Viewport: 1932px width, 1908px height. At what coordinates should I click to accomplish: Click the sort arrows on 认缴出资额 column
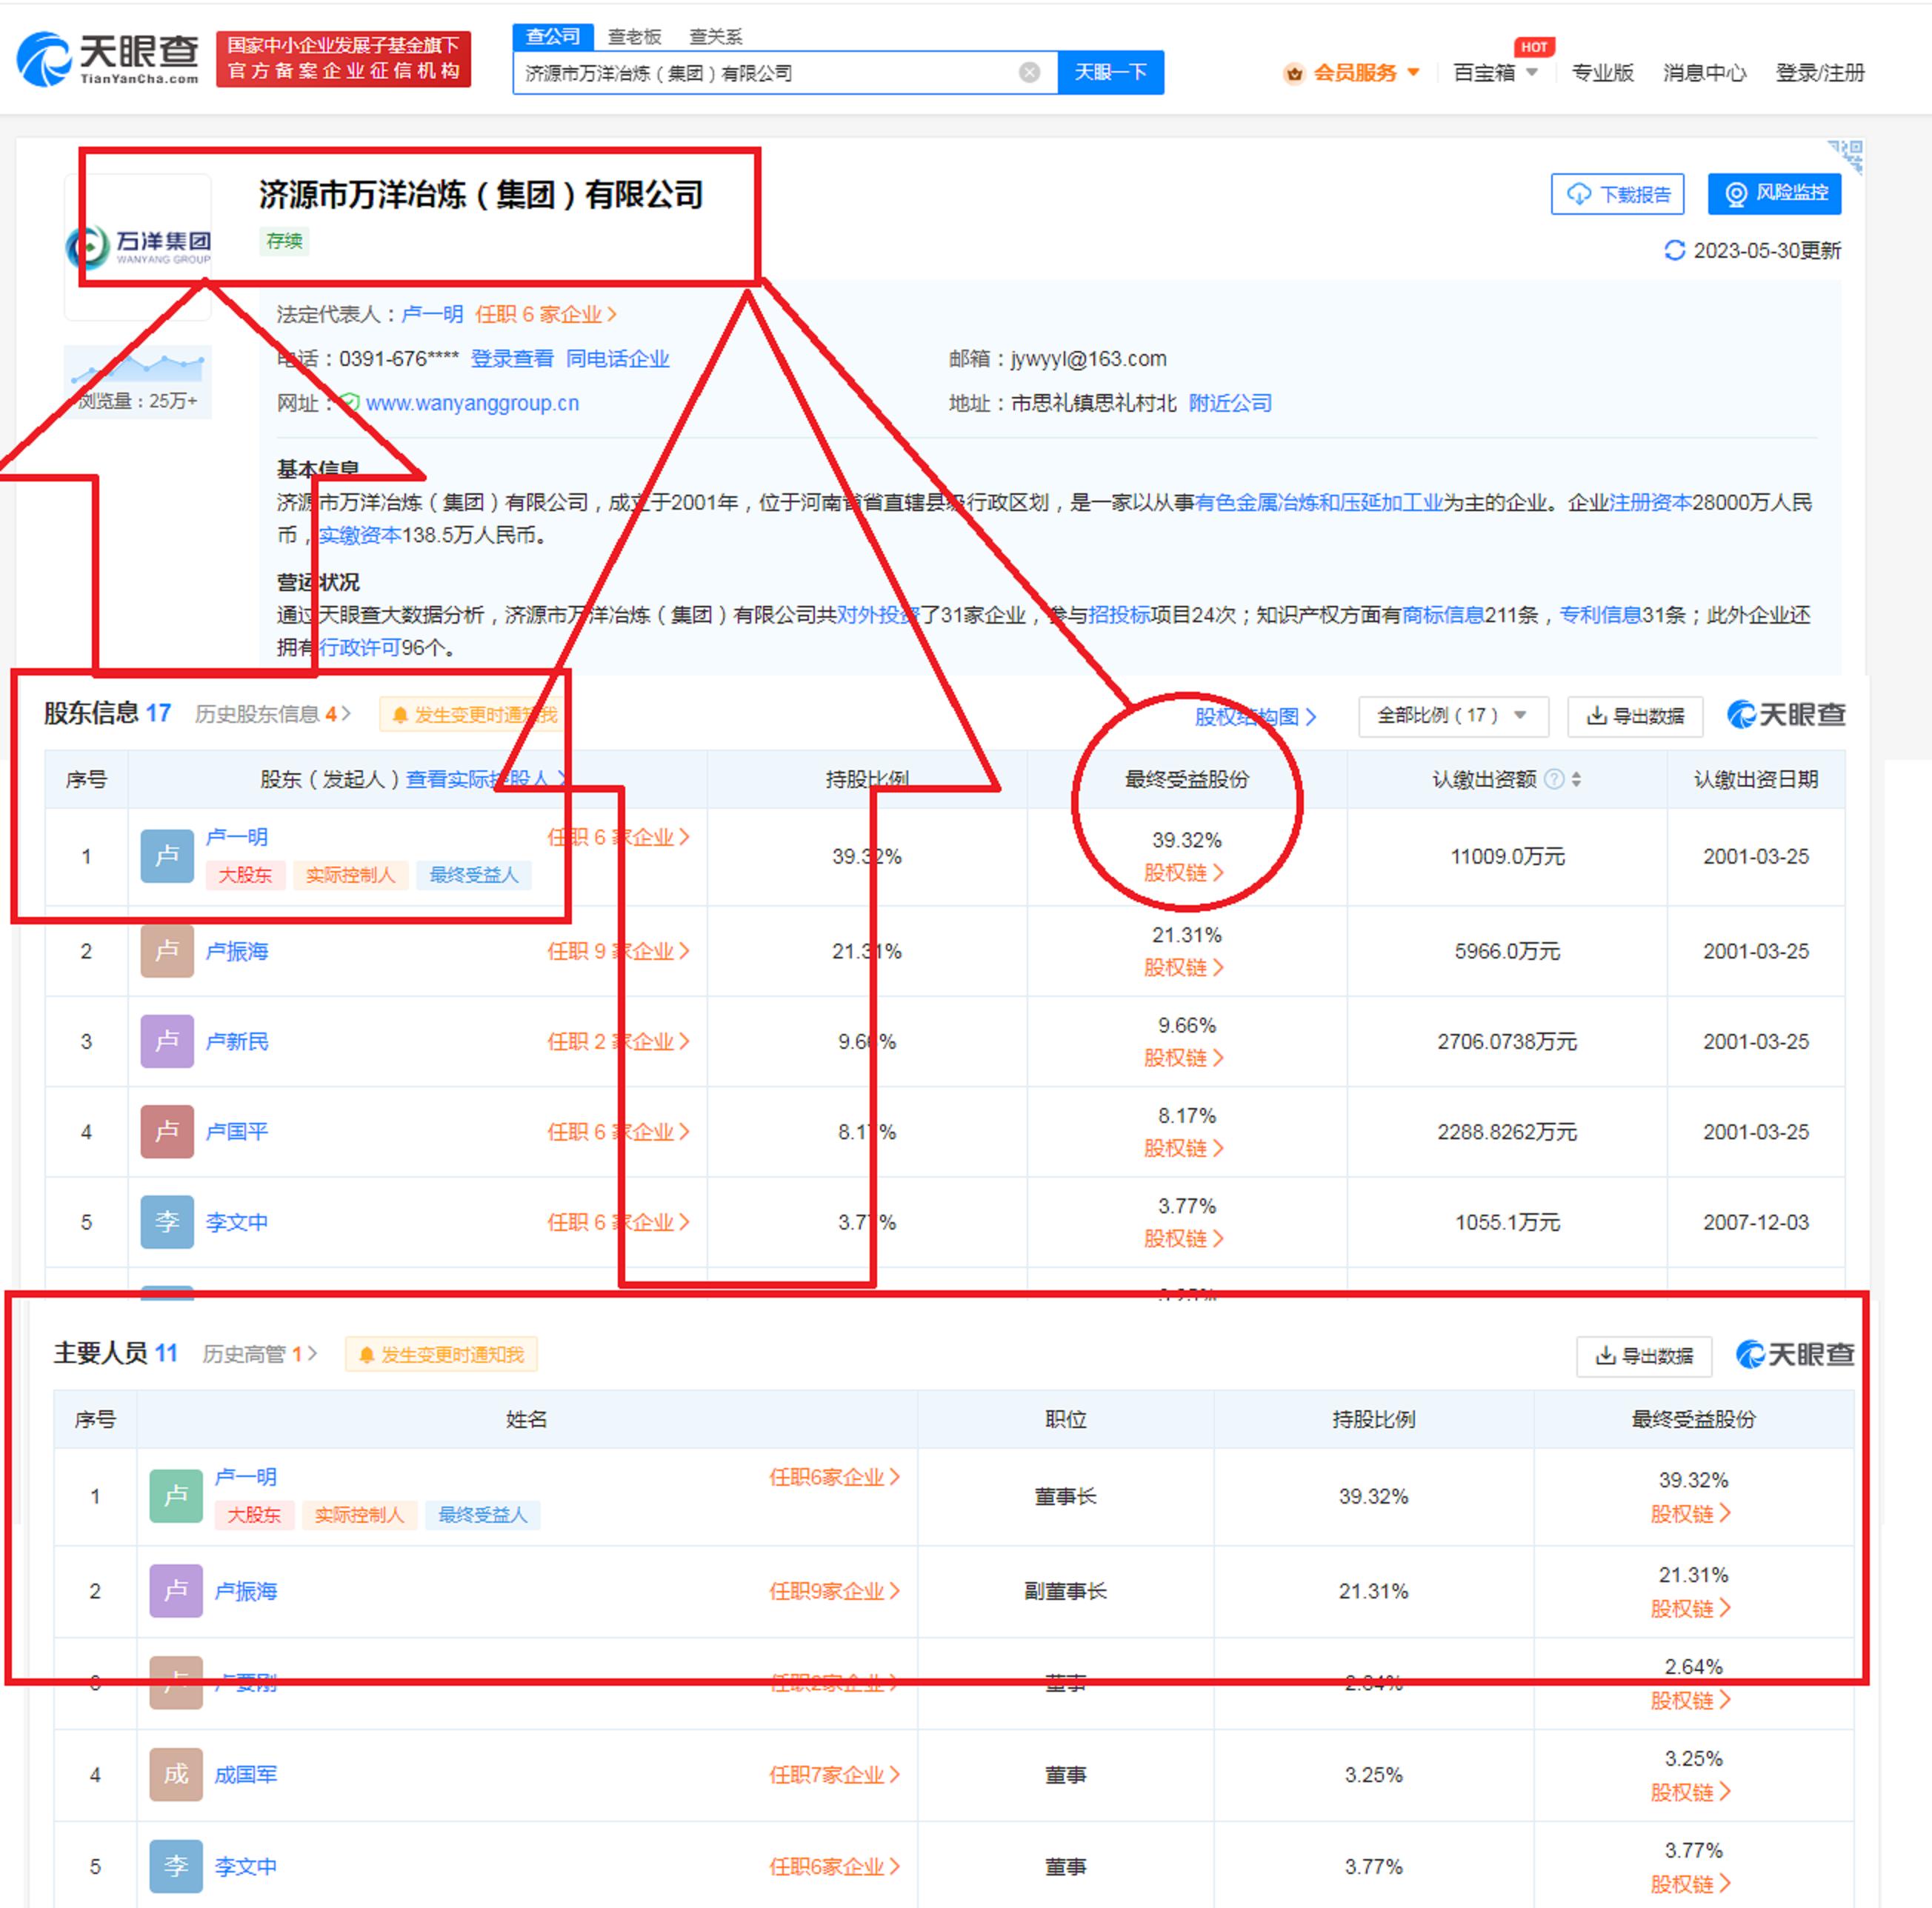pos(1577,779)
